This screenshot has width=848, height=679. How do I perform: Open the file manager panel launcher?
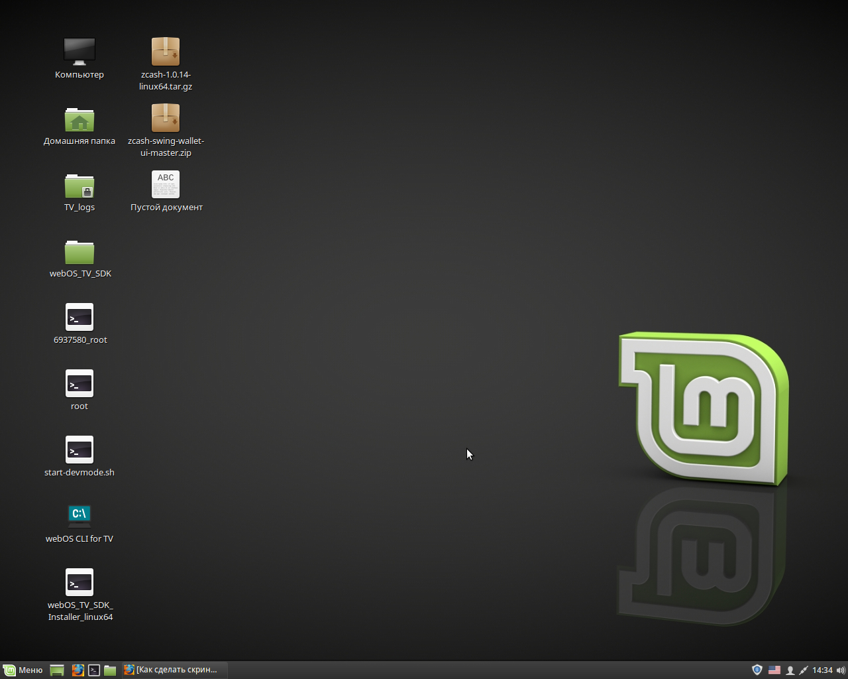(x=110, y=670)
